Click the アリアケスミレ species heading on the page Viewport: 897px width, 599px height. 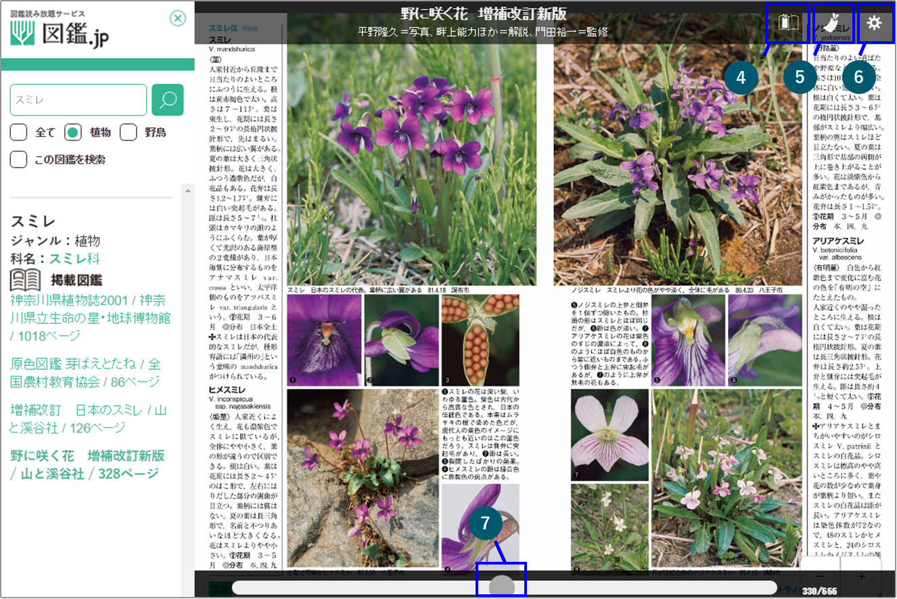pos(838,241)
